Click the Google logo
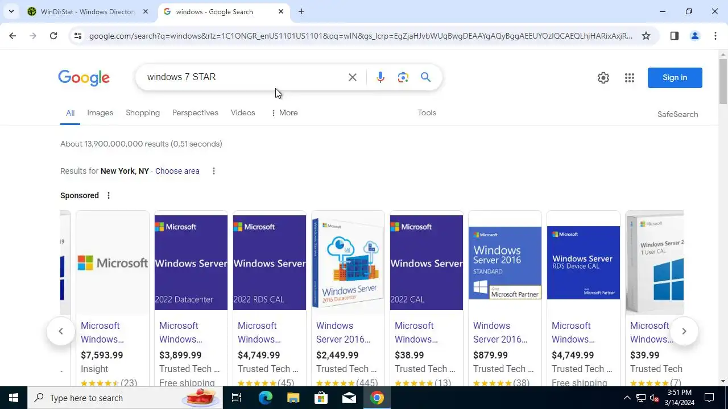Image resolution: width=728 pixels, height=409 pixels. coord(84,78)
